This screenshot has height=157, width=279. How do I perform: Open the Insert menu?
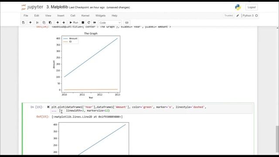[61, 16]
